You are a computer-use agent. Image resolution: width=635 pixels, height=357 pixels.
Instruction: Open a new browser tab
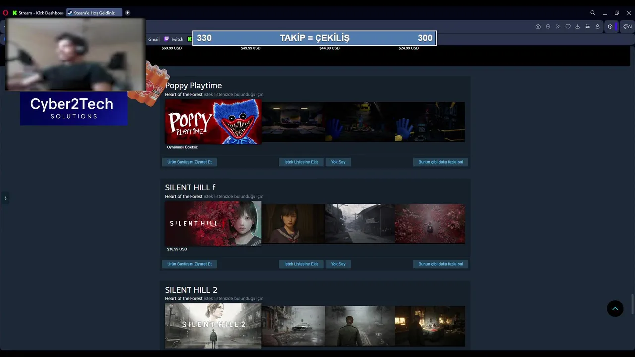[x=127, y=13]
